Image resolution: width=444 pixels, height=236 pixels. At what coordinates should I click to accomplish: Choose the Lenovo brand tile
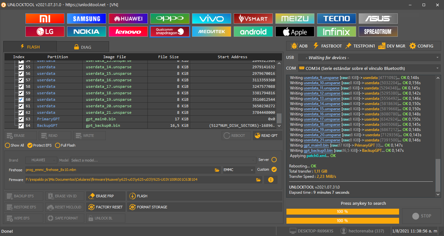(128, 32)
